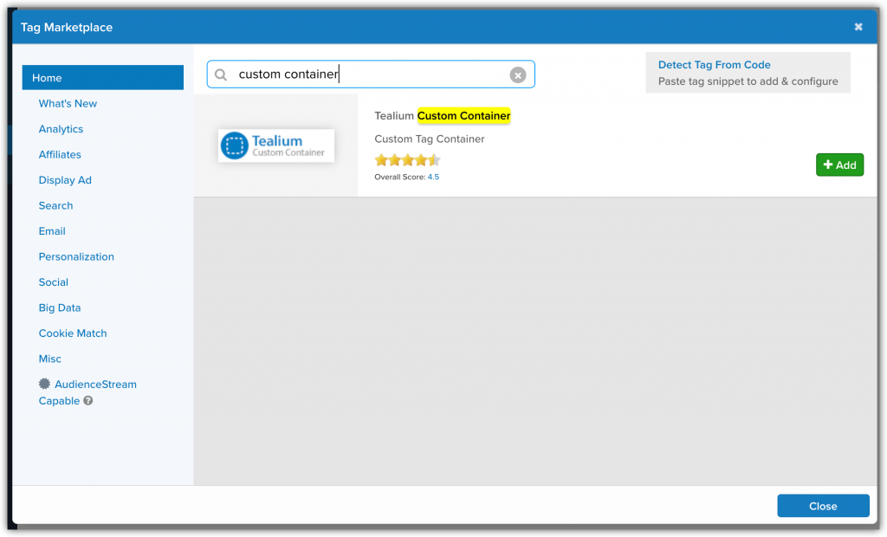
Task: Focus the custom container search input
Action: pos(371,74)
